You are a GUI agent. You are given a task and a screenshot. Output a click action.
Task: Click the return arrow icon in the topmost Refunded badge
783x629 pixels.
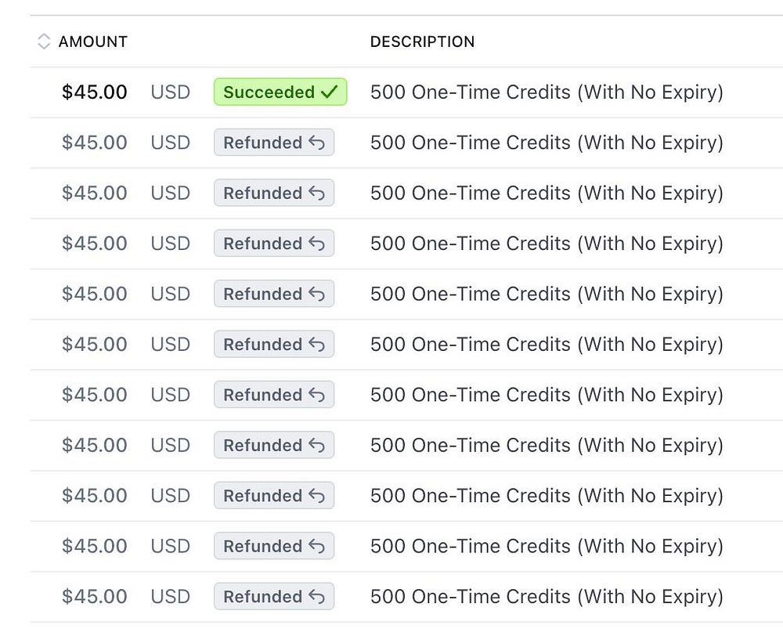click(316, 143)
